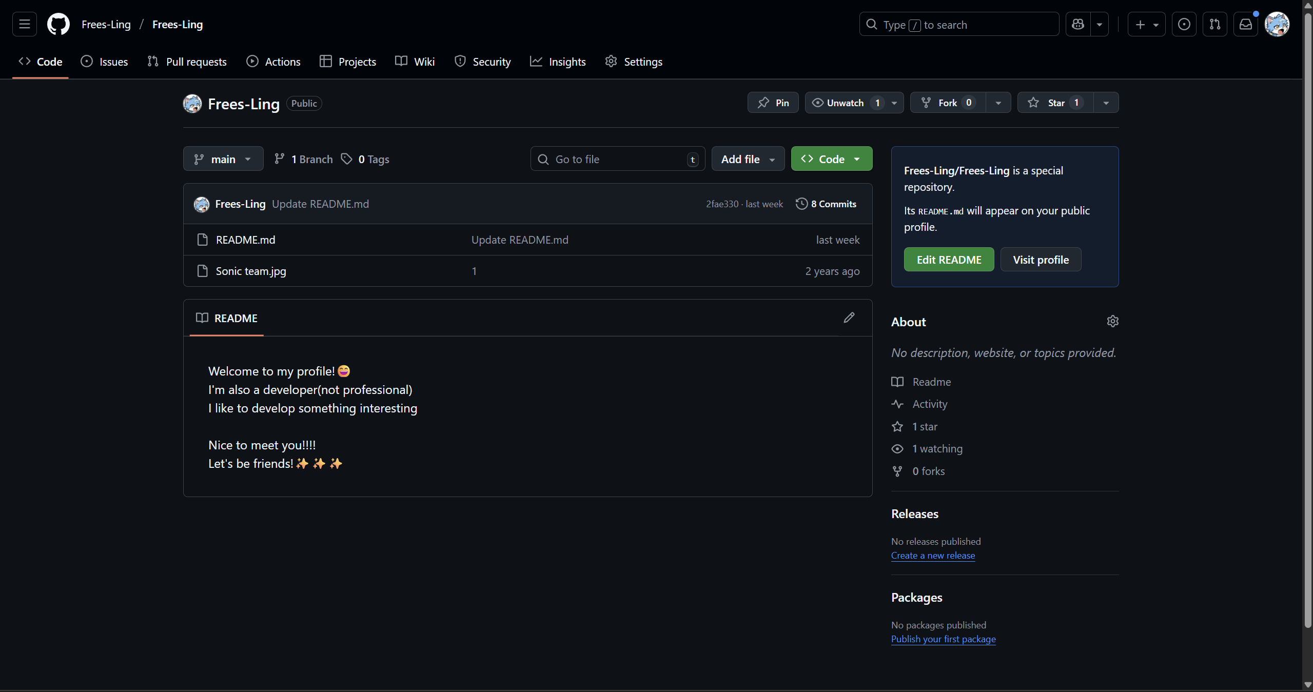Screen dimensions: 1313x692
Task: Open About settings gear icon
Action: (x=1112, y=321)
